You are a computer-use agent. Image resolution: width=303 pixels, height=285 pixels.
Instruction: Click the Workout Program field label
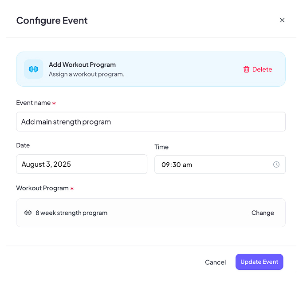point(42,189)
